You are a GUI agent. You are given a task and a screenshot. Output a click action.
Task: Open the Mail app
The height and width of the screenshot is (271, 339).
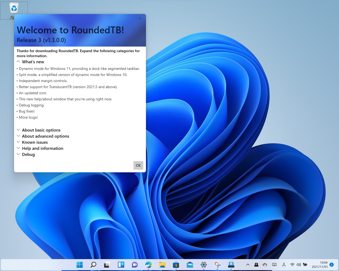point(190,265)
